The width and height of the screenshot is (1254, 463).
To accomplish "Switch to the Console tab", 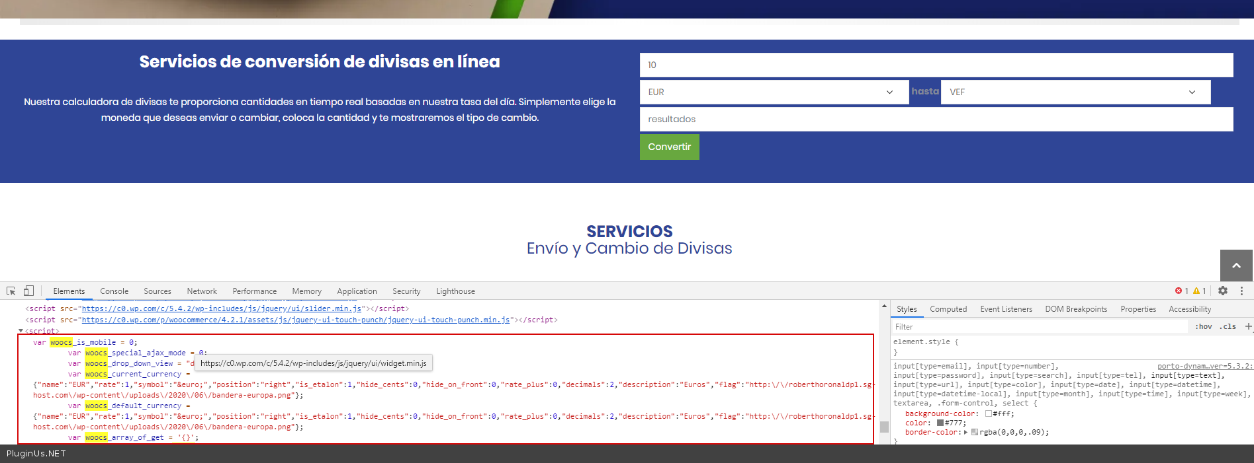I will tap(114, 291).
